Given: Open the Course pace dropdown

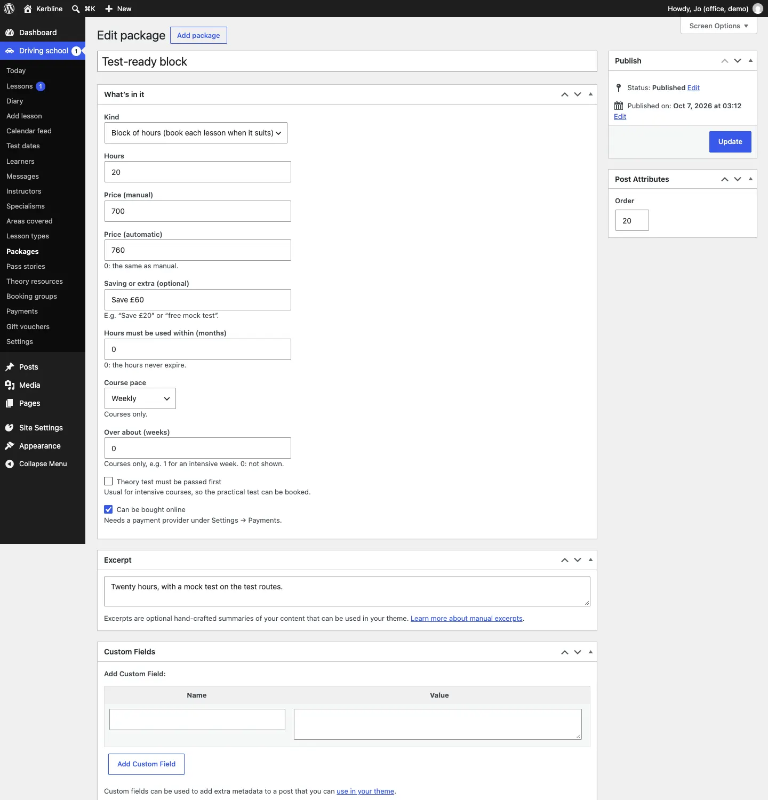Looking at the screenshot, I should click(140, 398).
